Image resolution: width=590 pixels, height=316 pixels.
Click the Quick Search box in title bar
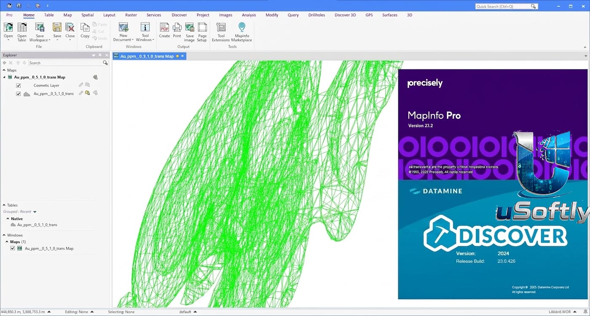point(507,6)
